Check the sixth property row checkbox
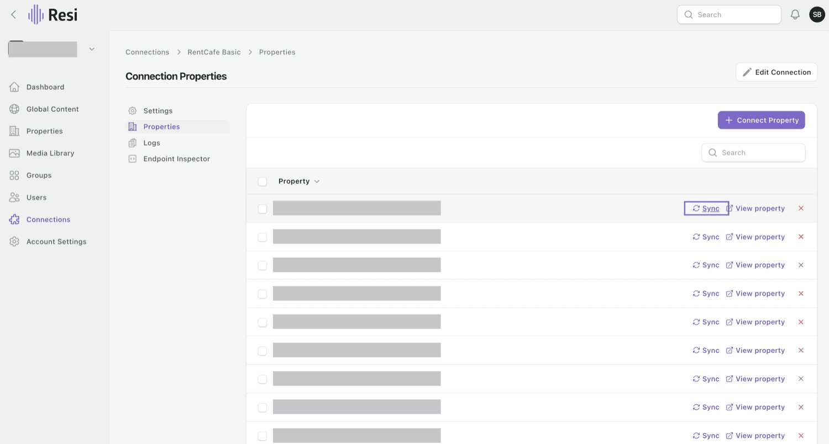This screenshot has width=829, height=444. tap(263, 351)
